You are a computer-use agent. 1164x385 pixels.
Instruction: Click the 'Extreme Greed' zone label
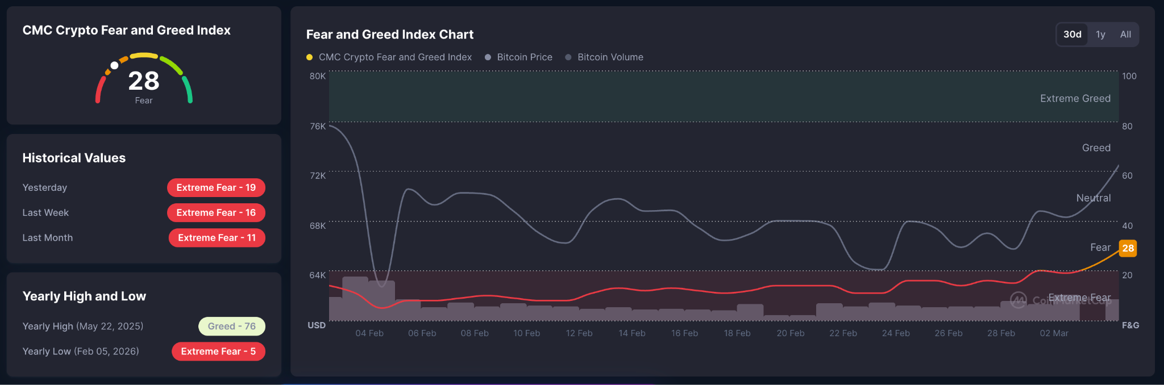1075,99
